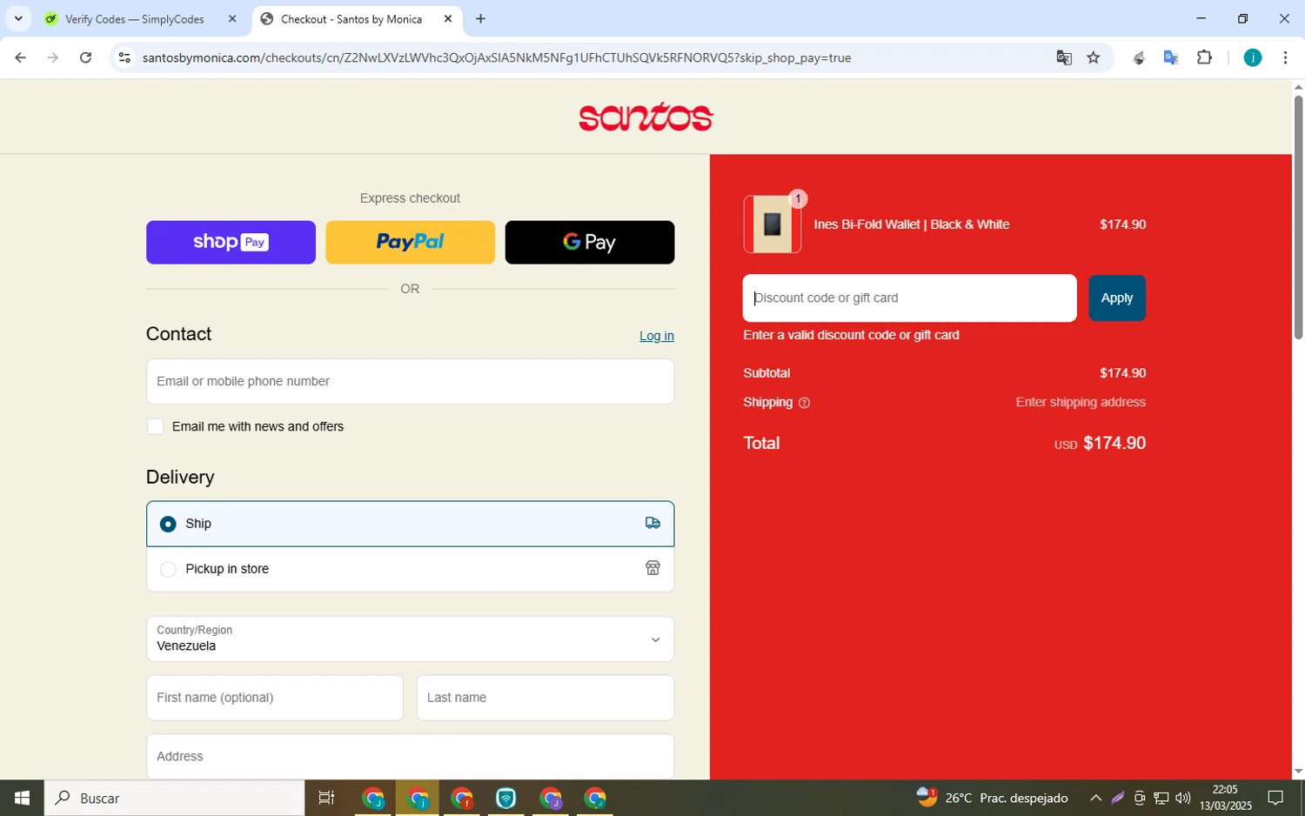Focus the Email or mobile phone number field

tap(410, 381)
